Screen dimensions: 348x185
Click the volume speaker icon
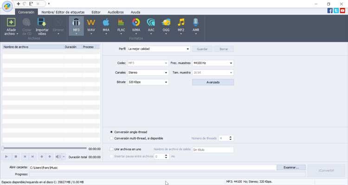coord(58,157)
